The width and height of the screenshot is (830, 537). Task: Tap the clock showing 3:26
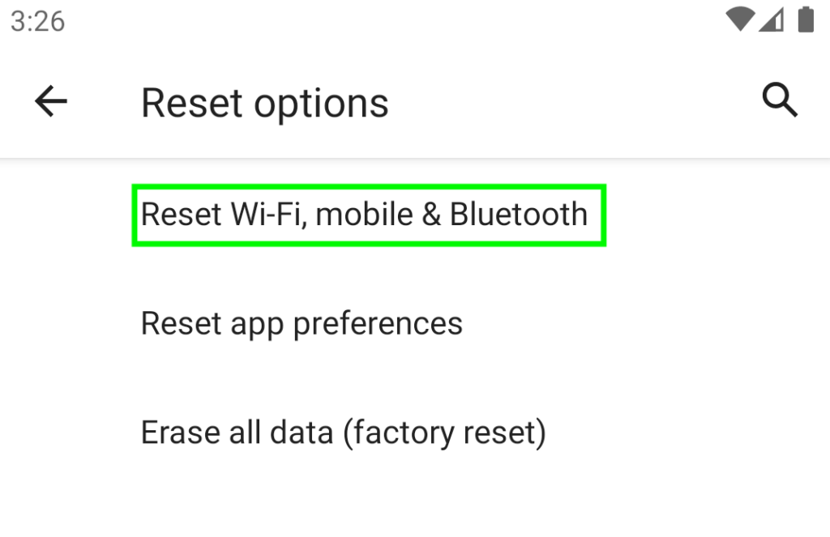pos(37,21)
